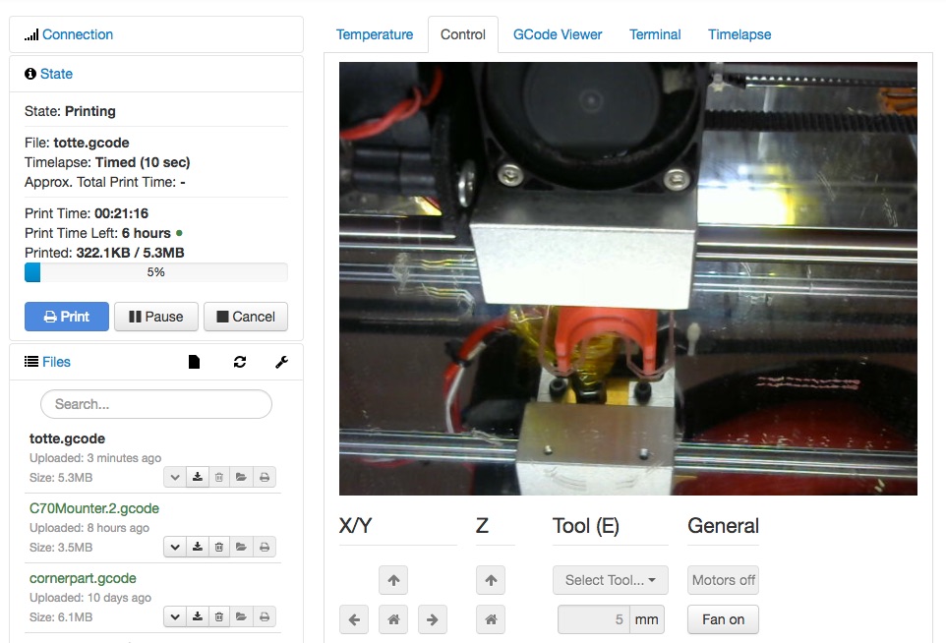This screenshot has width=946, height=643.
Task: Print C70Mounter.2.gcode via printer icon
Action: pos(265,547)
